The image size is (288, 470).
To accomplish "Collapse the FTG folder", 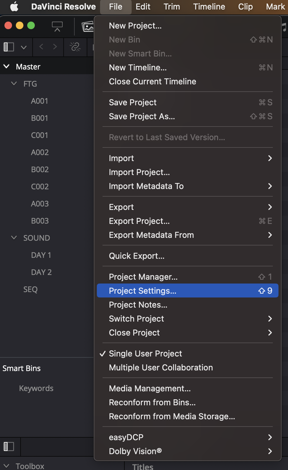I will (14, 84).
